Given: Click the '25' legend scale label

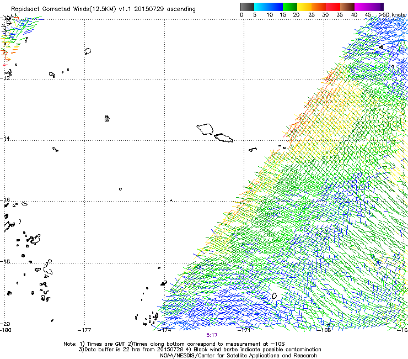Looking at the screenshot, I should 312,15.
